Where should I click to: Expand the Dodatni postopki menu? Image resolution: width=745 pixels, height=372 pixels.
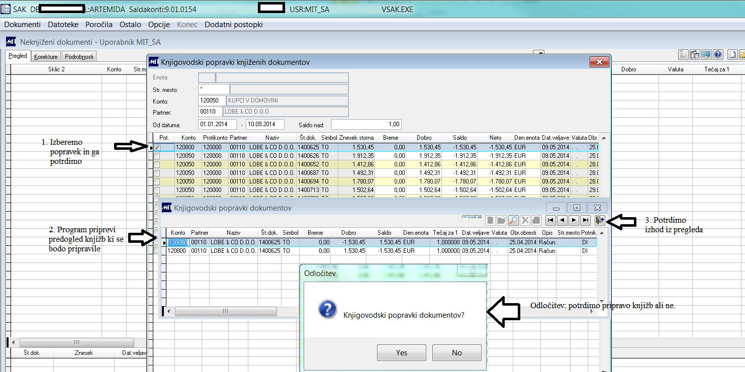coord(233,25)
